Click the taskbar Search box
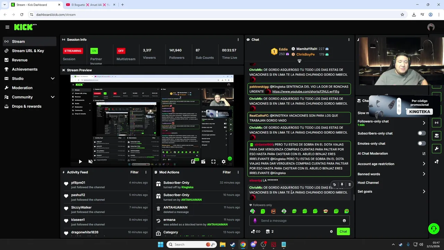 point(192,244)
